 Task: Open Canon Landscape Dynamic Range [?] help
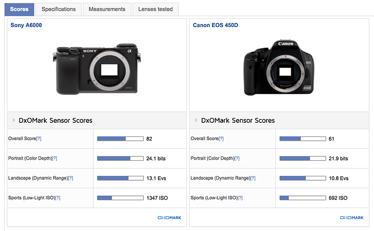tap(253, 178)
